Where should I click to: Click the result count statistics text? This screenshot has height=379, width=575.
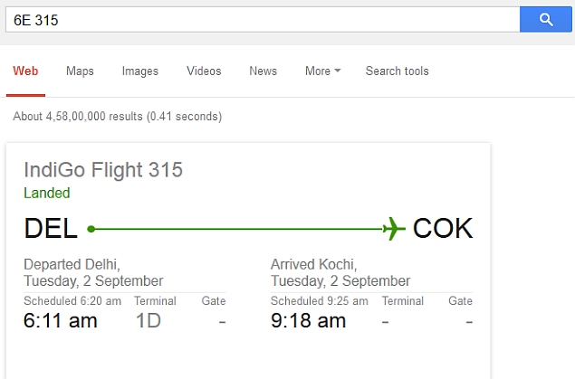tap(118, 117)
